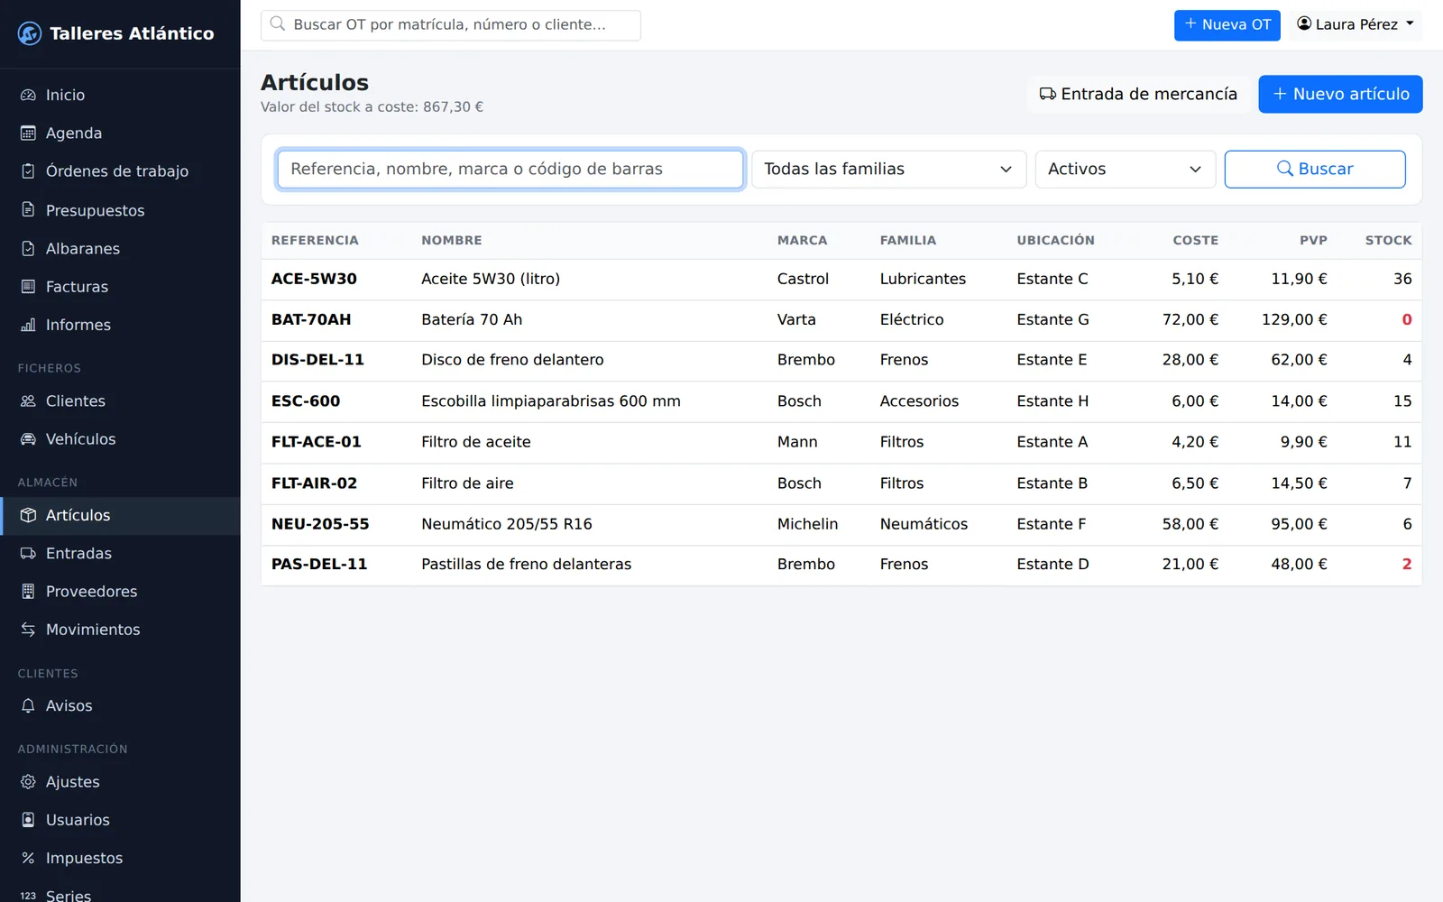Click the Órdenes de trabajo clipboard icon

tap(28, 171)
